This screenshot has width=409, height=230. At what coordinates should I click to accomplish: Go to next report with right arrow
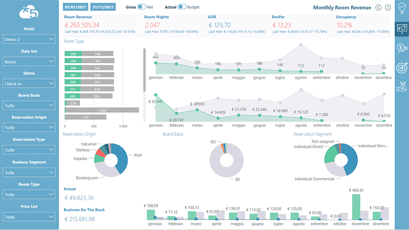pyautogui.click(x=388, y=8)
